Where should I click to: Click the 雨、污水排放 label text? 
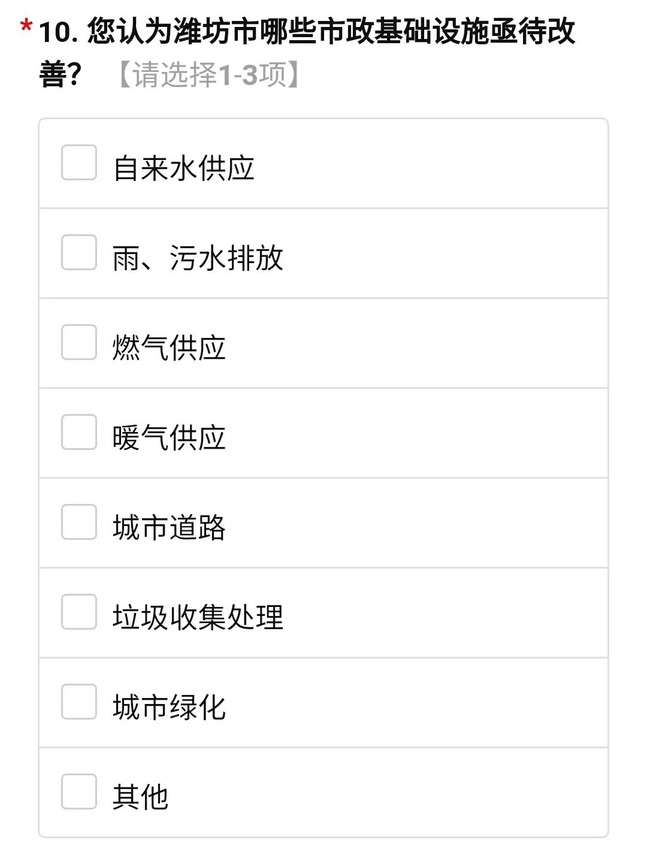pyautogui.click(x=198, y=258)
